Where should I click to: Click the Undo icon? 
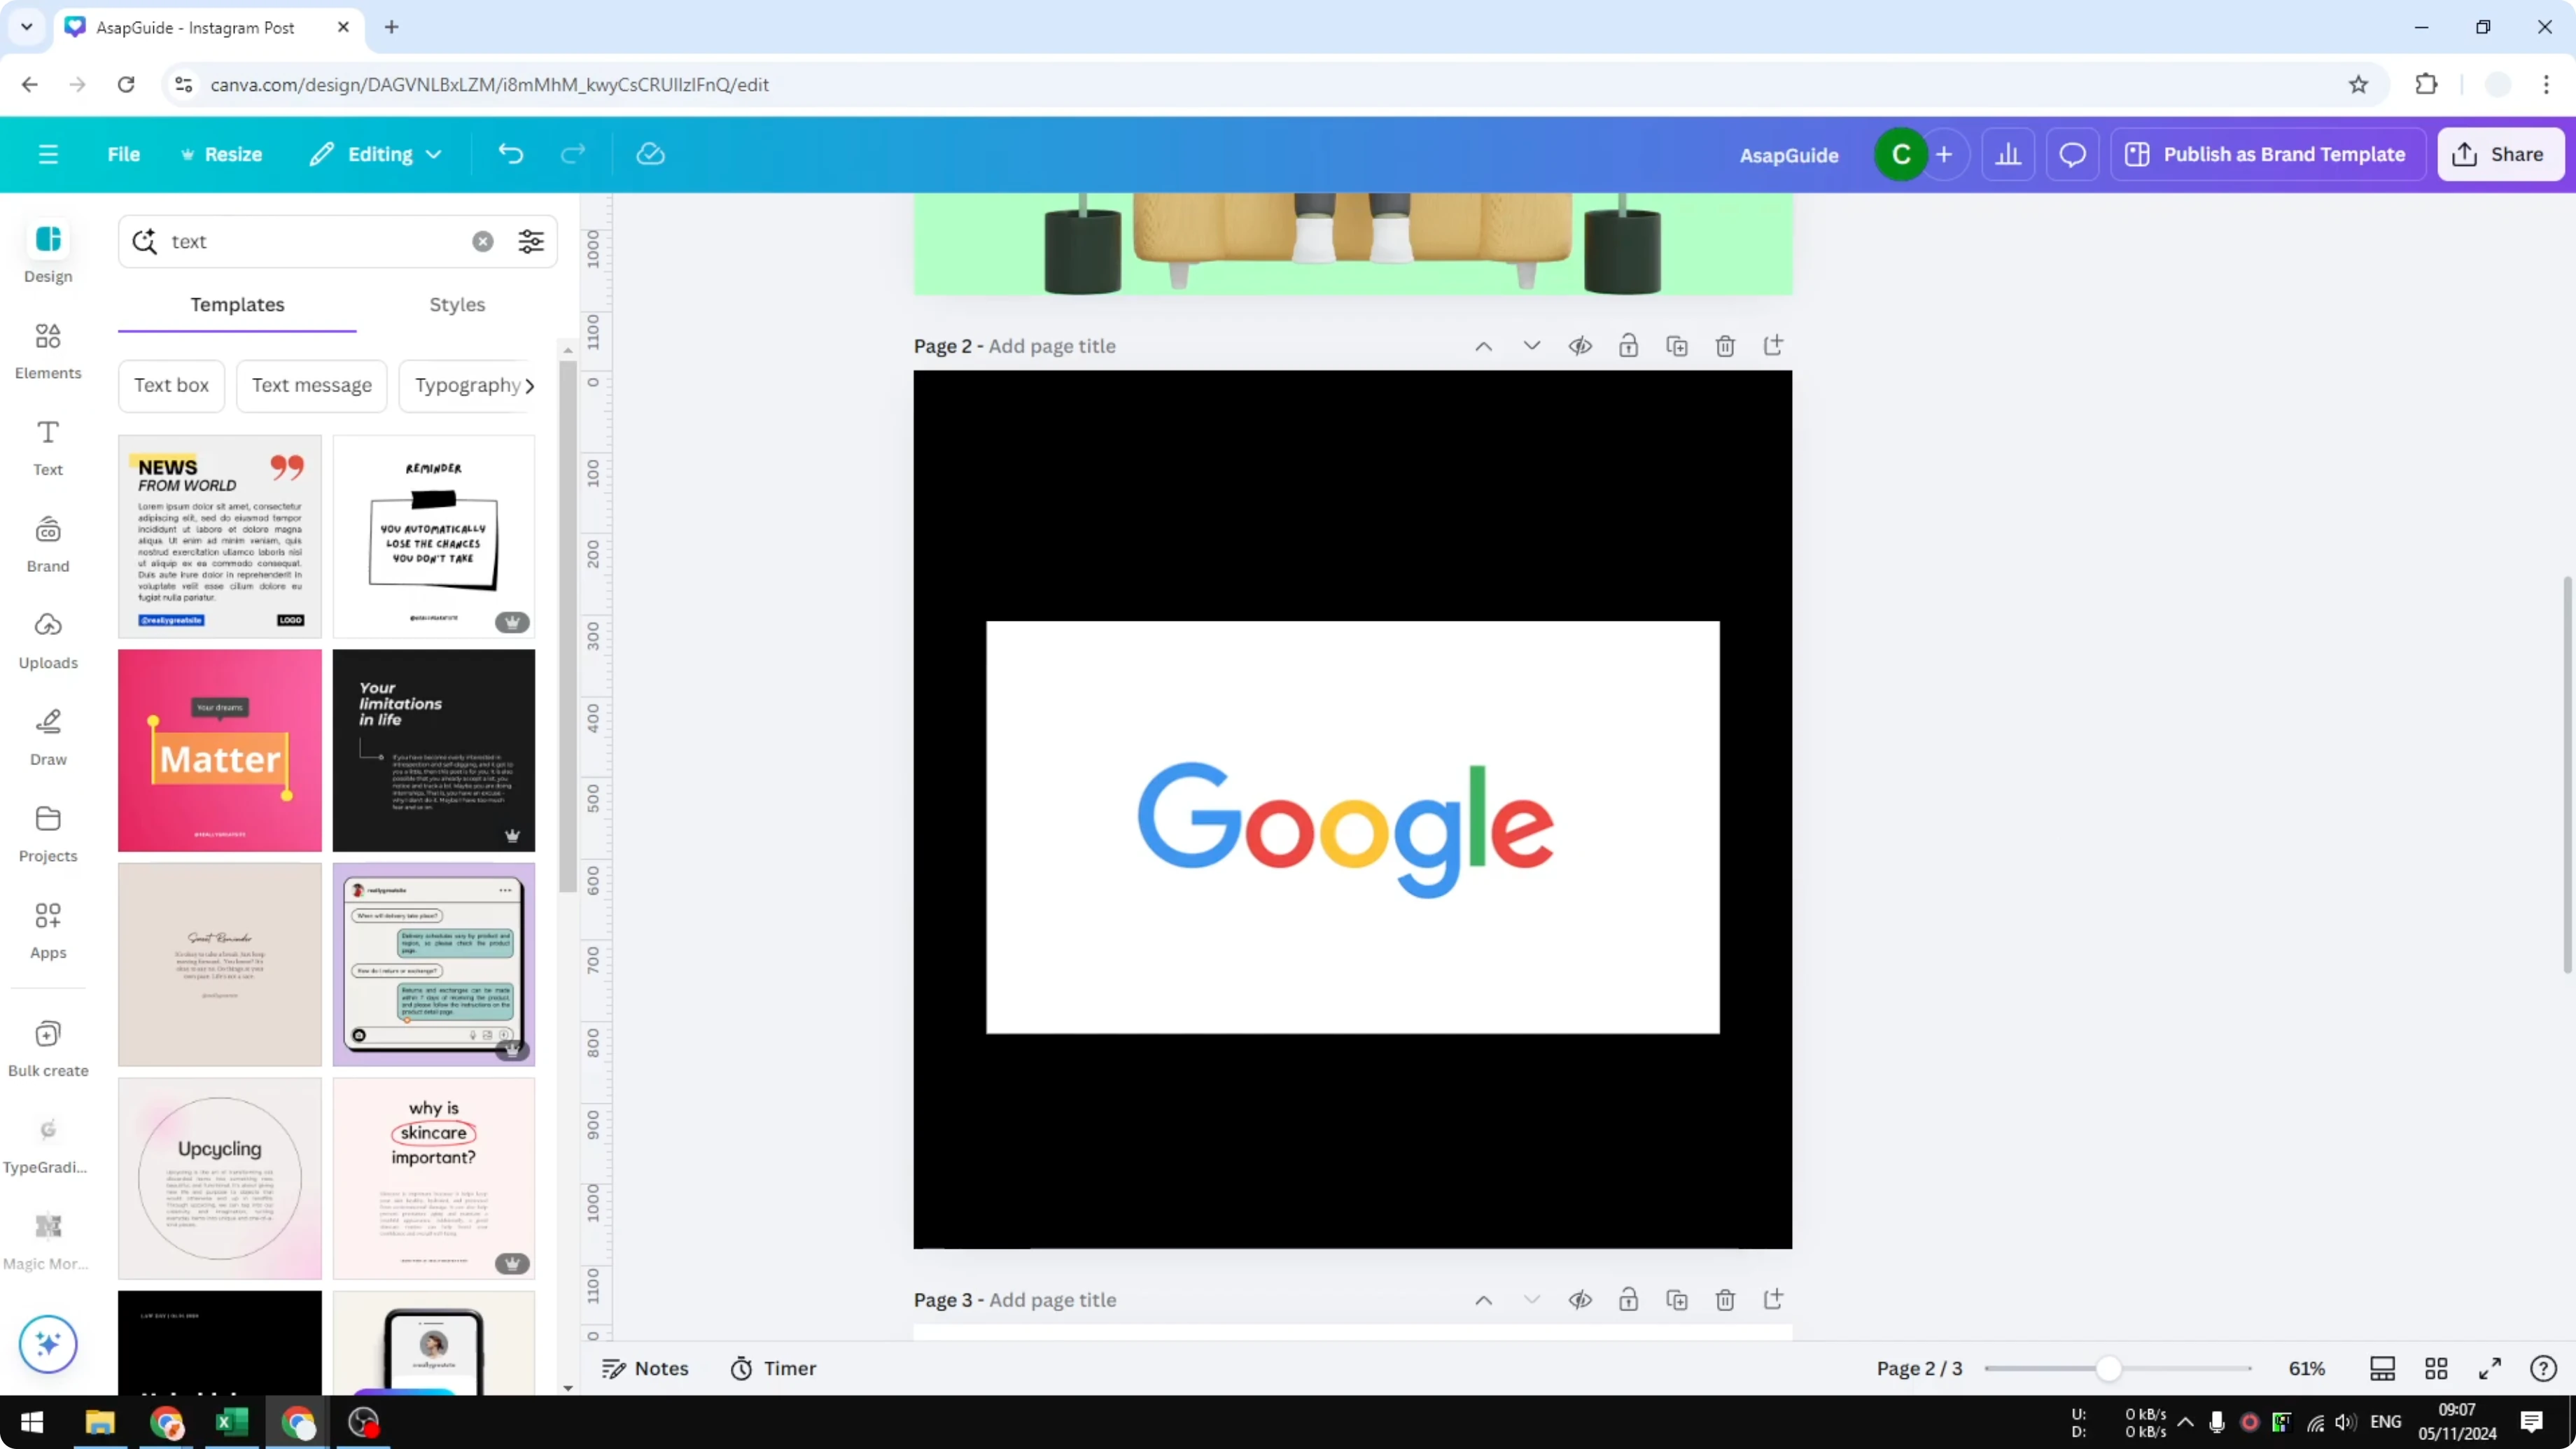(x=510, y=154)
